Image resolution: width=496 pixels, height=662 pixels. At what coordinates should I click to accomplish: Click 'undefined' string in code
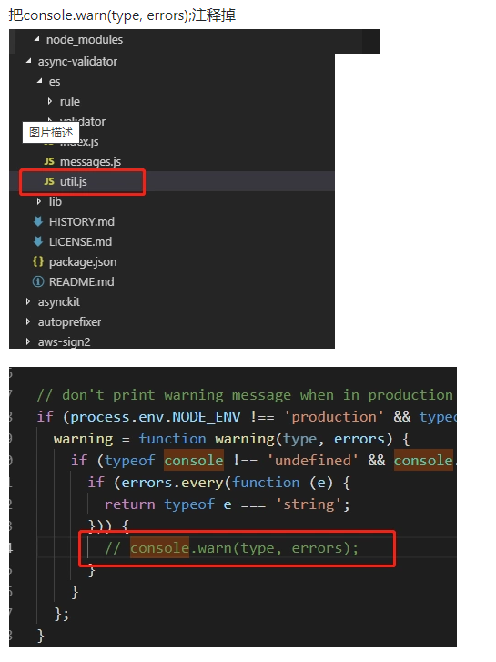tap(313, 461)
